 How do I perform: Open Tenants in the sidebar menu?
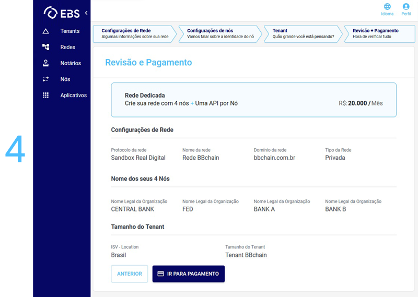70,31
